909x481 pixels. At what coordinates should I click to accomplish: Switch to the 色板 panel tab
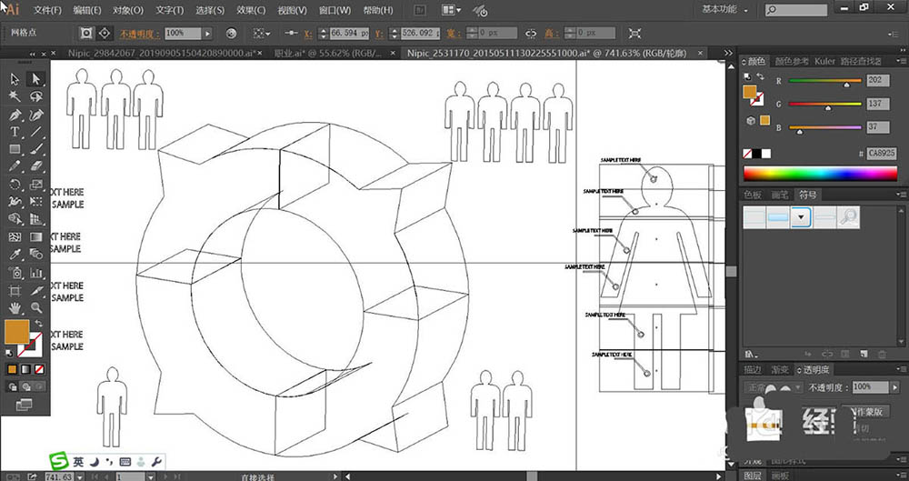click(x=754, y=195)
